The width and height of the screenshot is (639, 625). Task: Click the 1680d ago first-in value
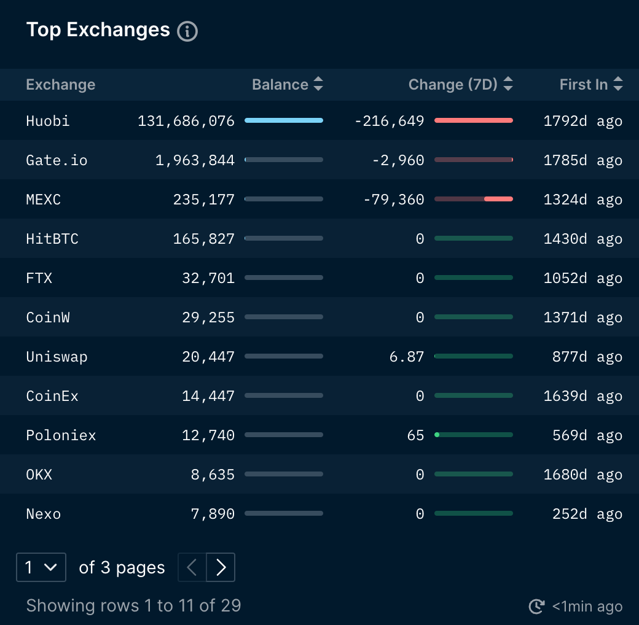pyautogui.click(x=583, y=475)
